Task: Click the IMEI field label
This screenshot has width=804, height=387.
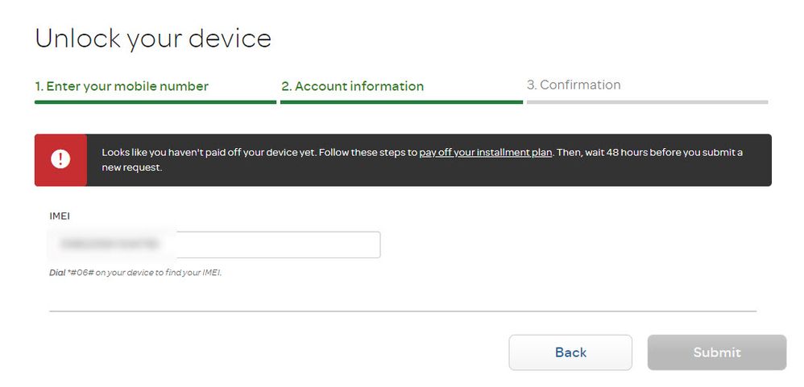Action: coord(59,216)
